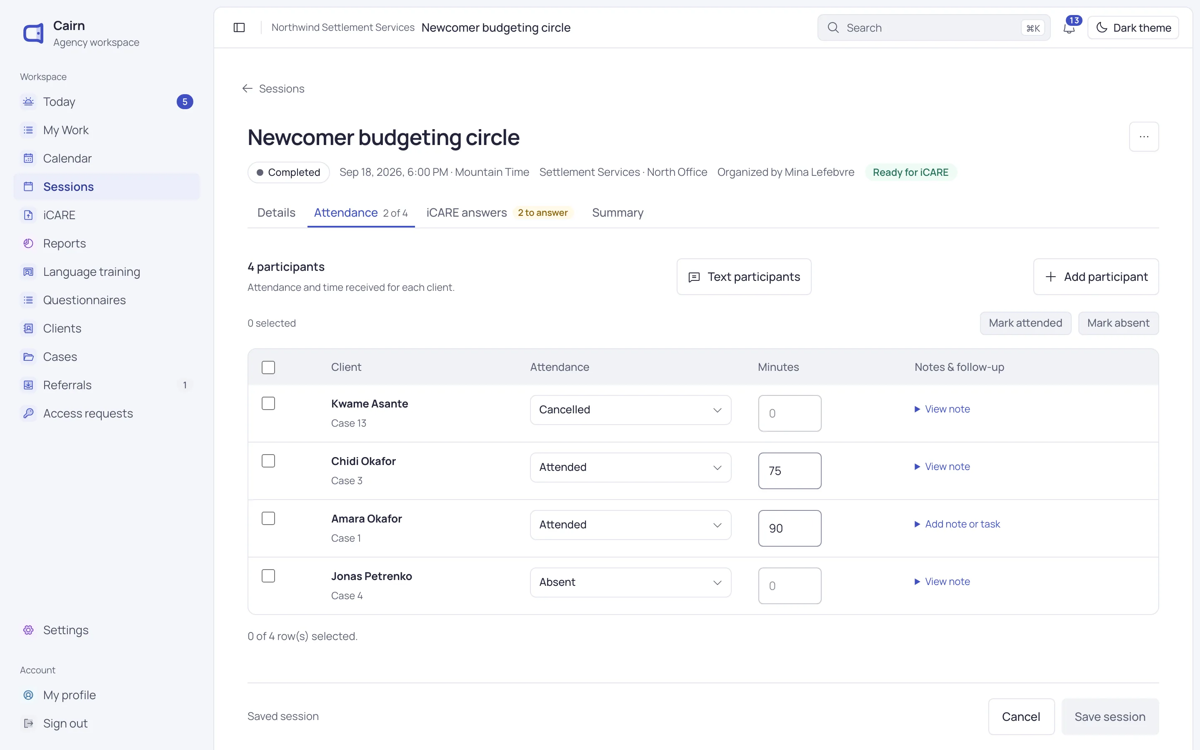
Task: Select Amara Okafor's row checkbox
Action: [268, 518]
